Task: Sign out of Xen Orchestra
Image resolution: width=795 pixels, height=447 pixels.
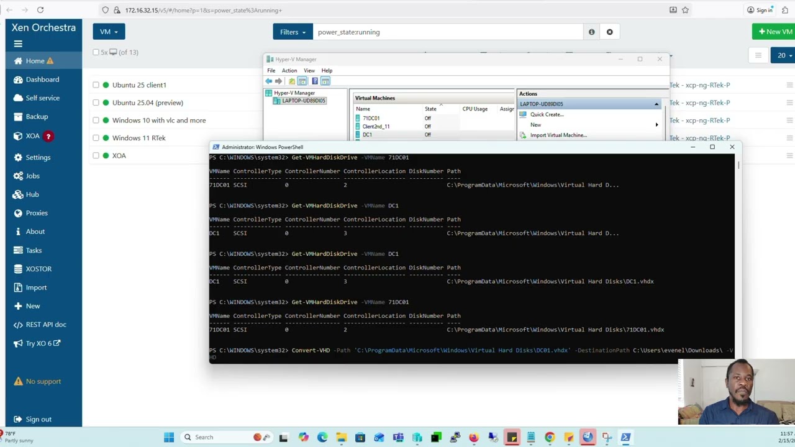Action: [32, 419]
